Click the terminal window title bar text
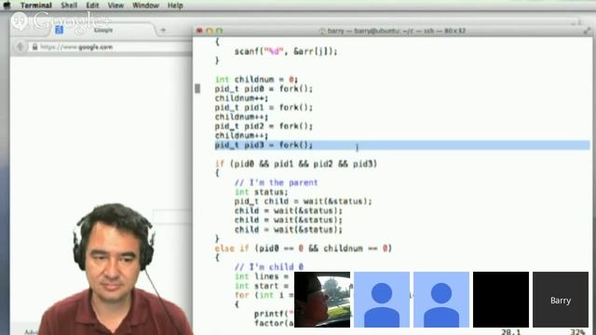Image resolution: width=596 pixels, height=335 pixels. pos(397,31)
